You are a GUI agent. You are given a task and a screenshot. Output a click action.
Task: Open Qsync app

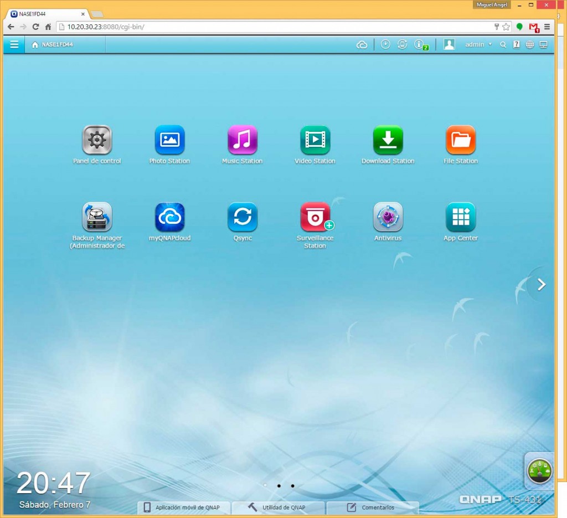pyautogui.click(x=243, y=217)
